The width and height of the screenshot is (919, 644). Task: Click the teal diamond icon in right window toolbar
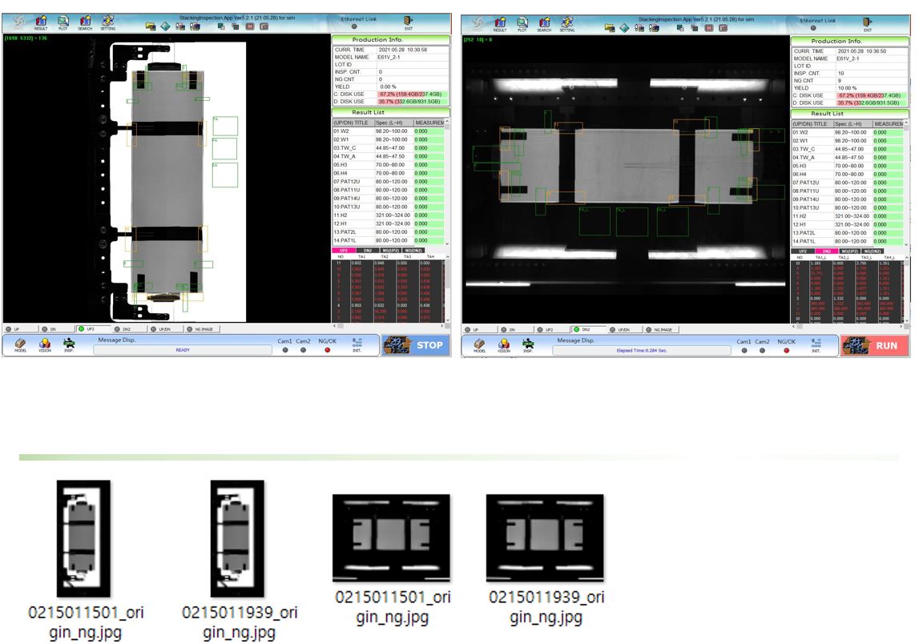625,27
